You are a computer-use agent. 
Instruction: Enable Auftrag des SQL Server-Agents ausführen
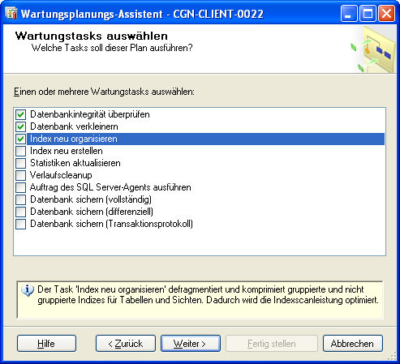(x=20, y=187)
